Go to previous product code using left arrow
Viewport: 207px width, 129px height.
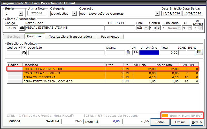point(20,48)
